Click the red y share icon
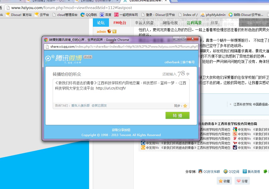 point(235,138)
